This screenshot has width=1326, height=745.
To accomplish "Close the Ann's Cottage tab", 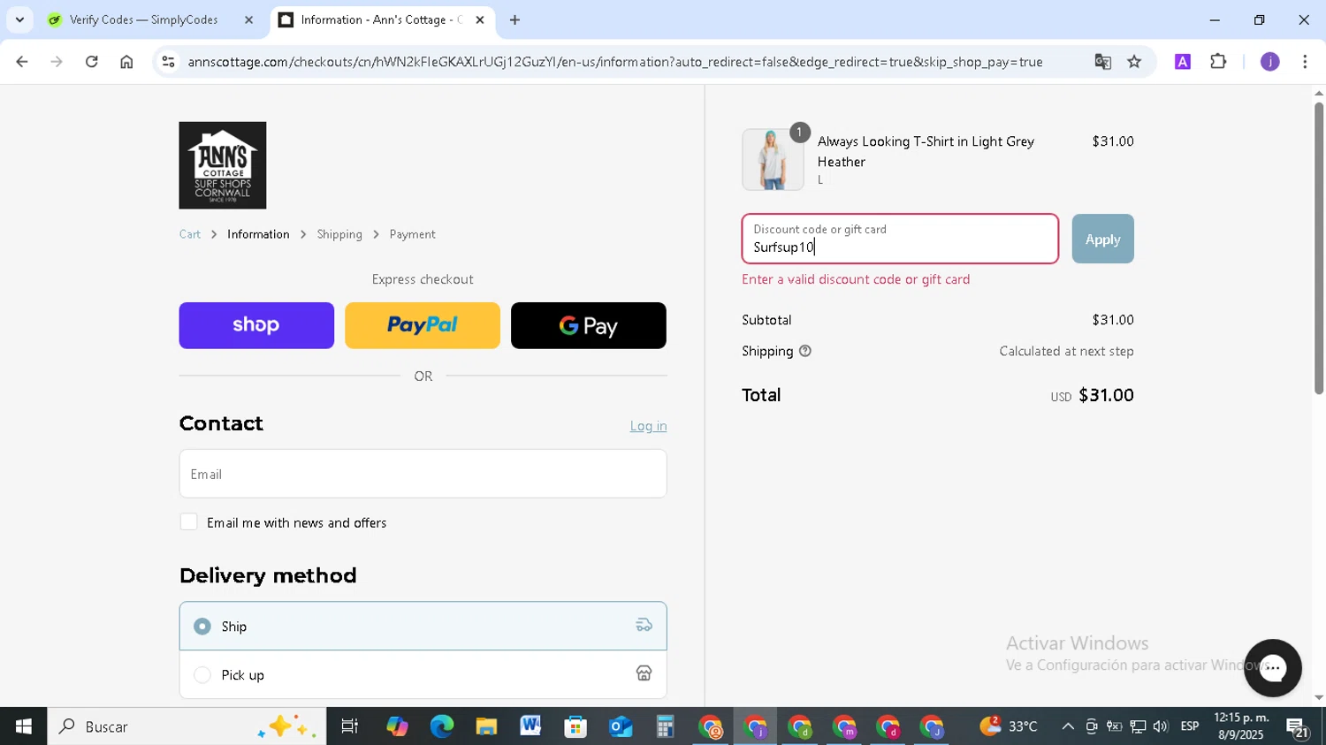I will coord(480,19).
